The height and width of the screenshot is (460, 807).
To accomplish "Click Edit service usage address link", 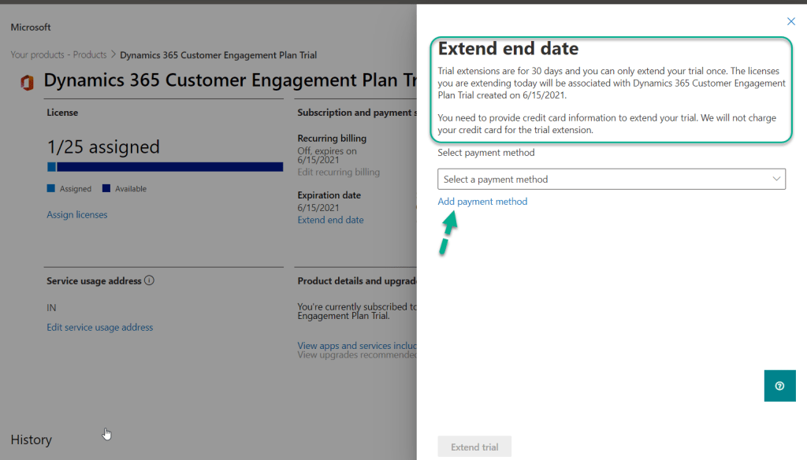I will [100, 327].
